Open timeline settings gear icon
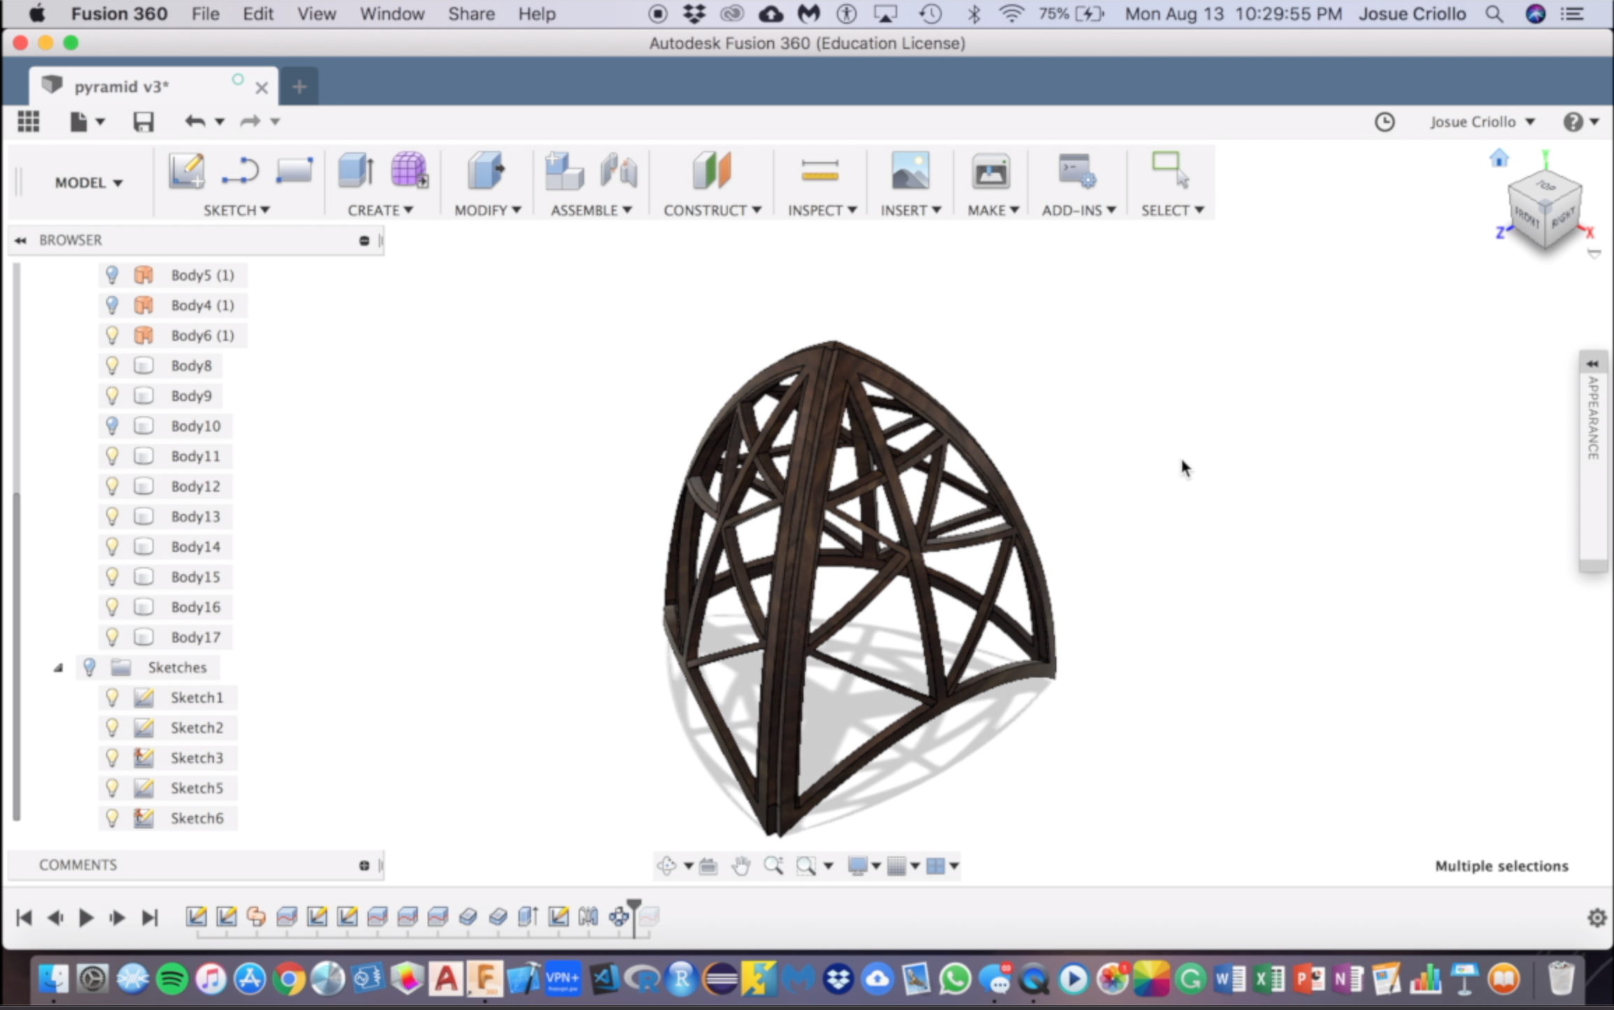Screen dimensions: 1614x1010 (1597, 917)
